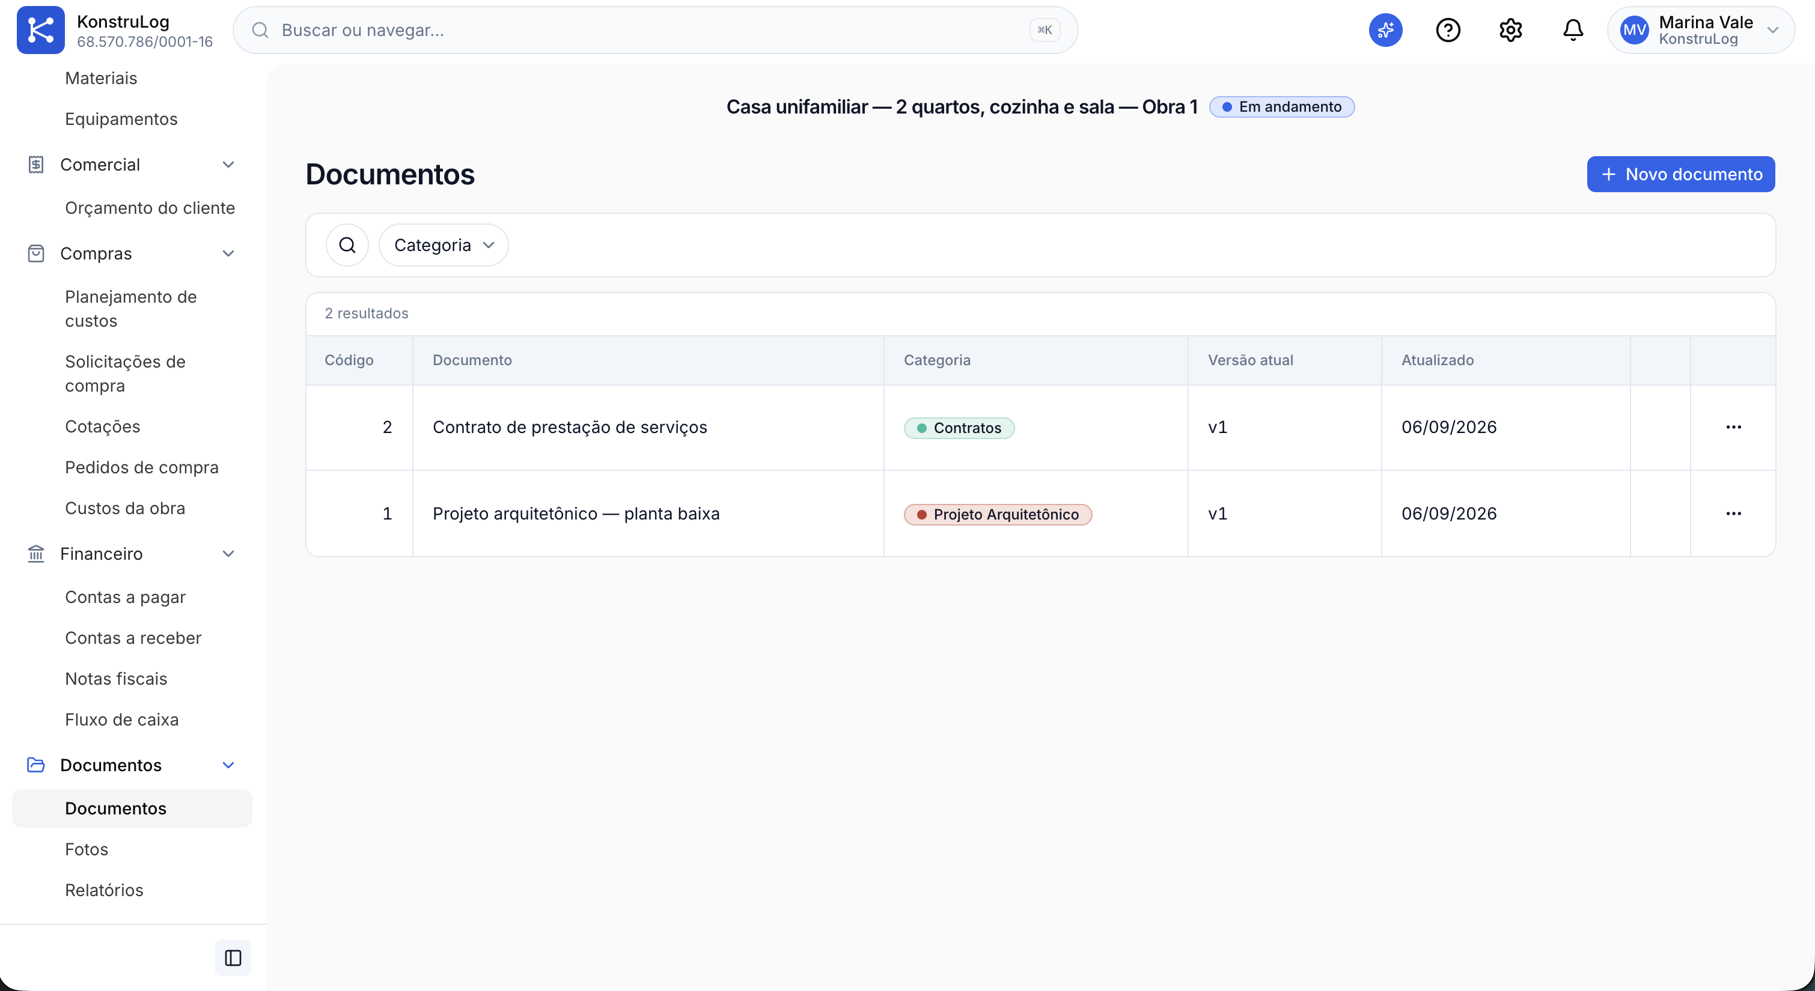The image size is (1815, 991).
Task: Open Contas a pagar
Action: (125, 596)
